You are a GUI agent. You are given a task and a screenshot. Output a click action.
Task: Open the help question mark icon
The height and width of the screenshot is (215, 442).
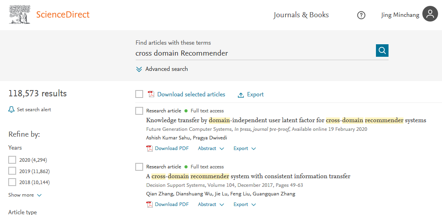[x=361, y=15]
